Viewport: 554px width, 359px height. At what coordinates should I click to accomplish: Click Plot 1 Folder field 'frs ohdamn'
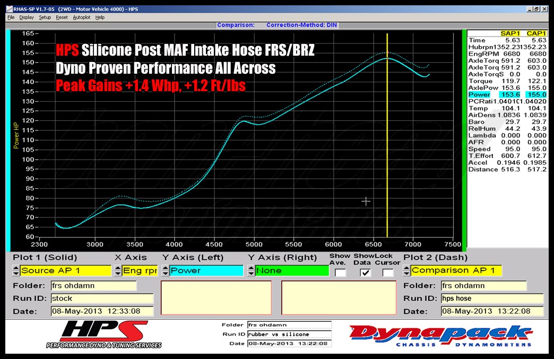coord(93,286)
